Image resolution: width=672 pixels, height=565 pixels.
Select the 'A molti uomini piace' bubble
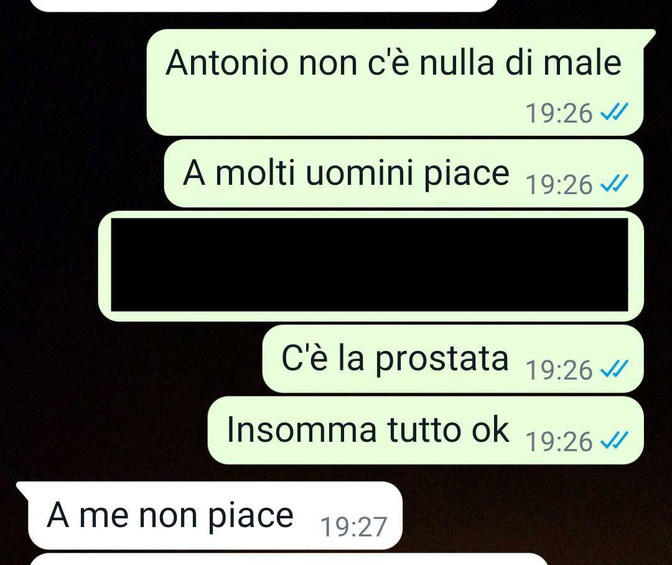[x=404, y=173]
